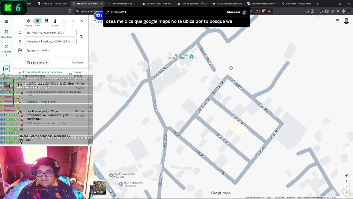Click Enviar al teléfono instrucciones link
The width and height of the screenshot is (353, 199).
click(x=42, y=74)
